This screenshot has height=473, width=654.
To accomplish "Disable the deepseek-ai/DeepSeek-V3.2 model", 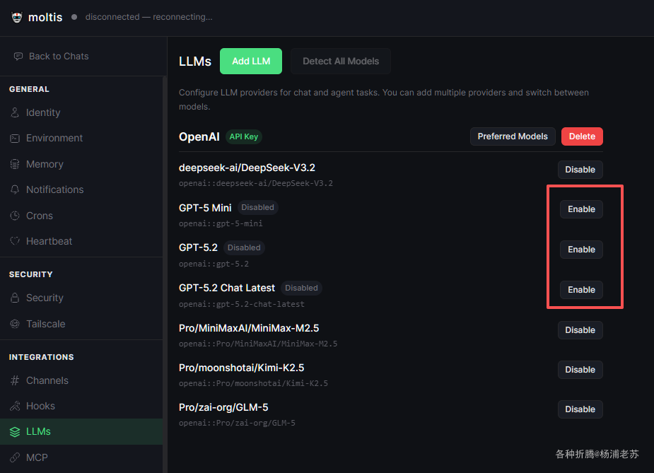I will coord(580,170).
